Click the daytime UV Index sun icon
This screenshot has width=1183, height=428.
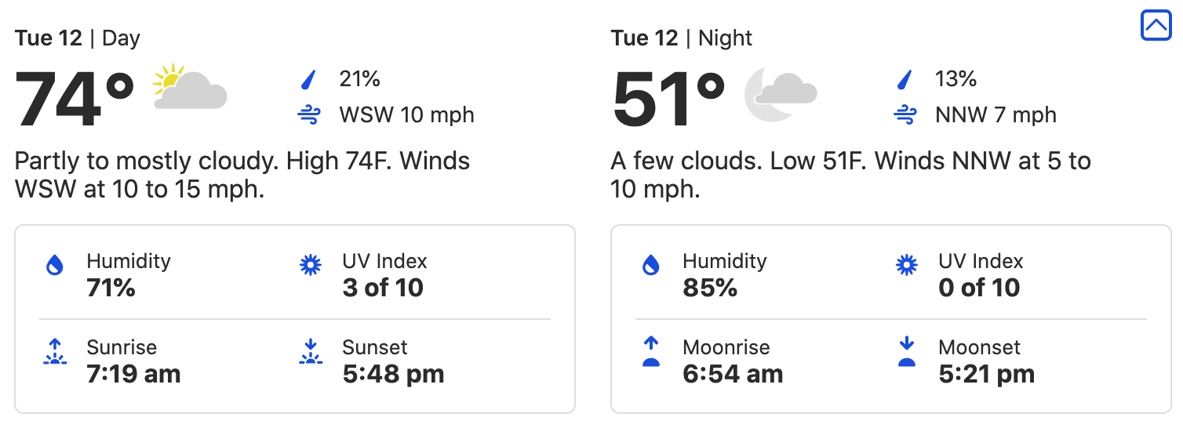[311, 266]
